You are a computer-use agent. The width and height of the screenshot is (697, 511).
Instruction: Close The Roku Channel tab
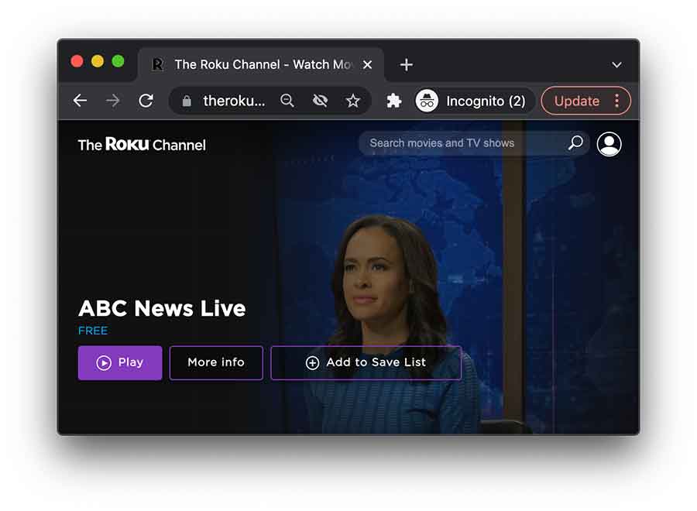[x=367, y=65]
